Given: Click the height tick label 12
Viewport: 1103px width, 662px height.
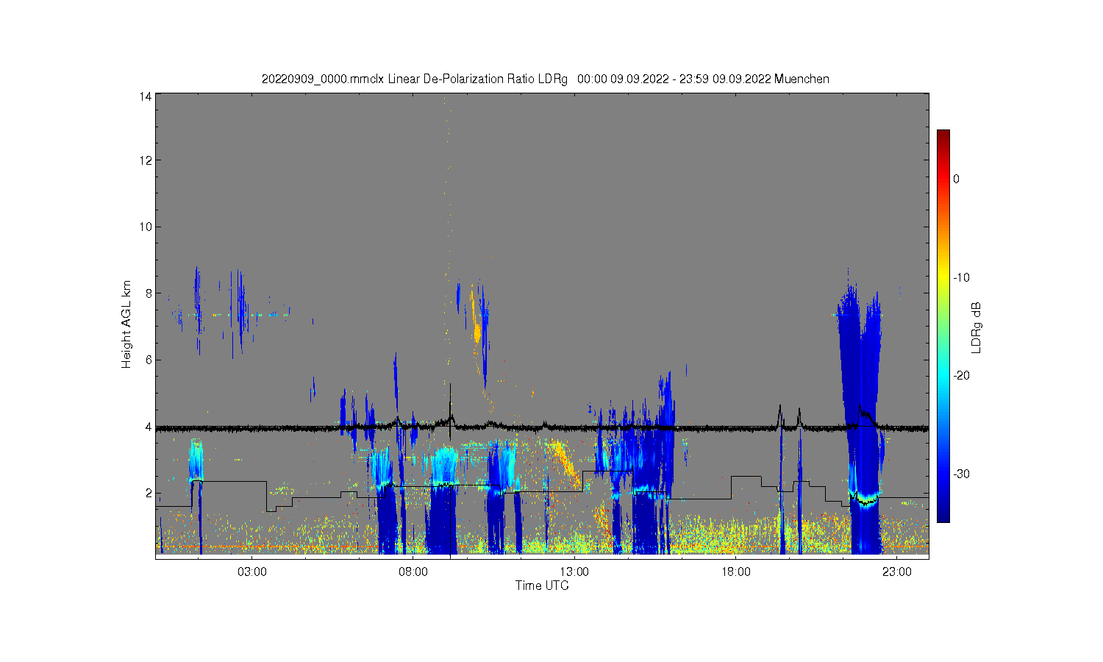Looking at the screenshot, I should pos(146,160).
